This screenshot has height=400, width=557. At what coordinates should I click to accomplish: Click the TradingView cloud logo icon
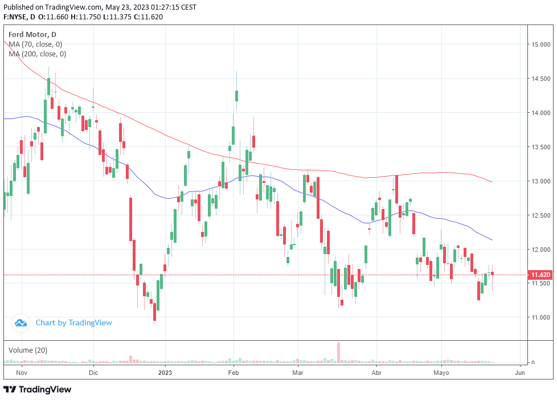pos(21,323)
